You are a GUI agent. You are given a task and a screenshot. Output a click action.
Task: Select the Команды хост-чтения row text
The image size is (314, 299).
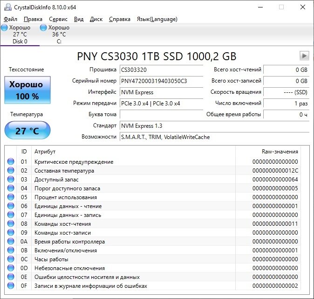pyautogui.click(x=62, y=224)
